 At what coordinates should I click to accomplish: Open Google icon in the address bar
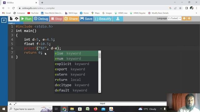[x=170, y=8]
